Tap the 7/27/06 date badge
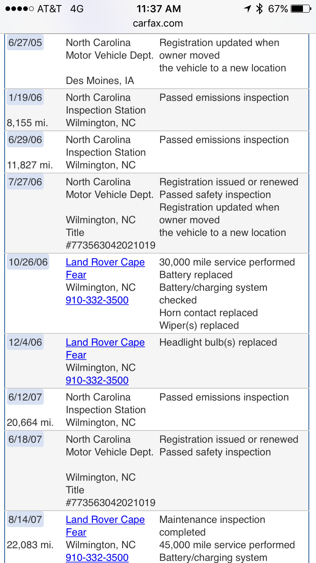 tap(25, 182)
